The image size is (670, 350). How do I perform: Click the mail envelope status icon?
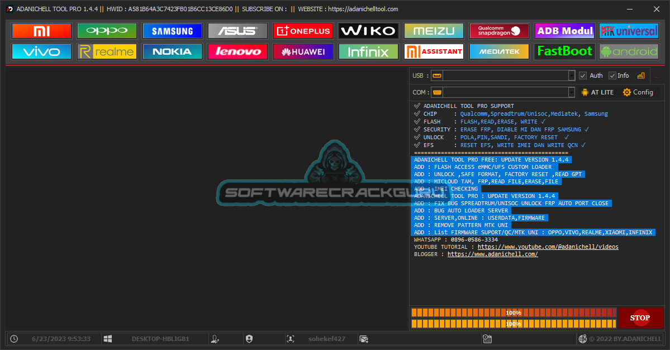click(364, 339)
